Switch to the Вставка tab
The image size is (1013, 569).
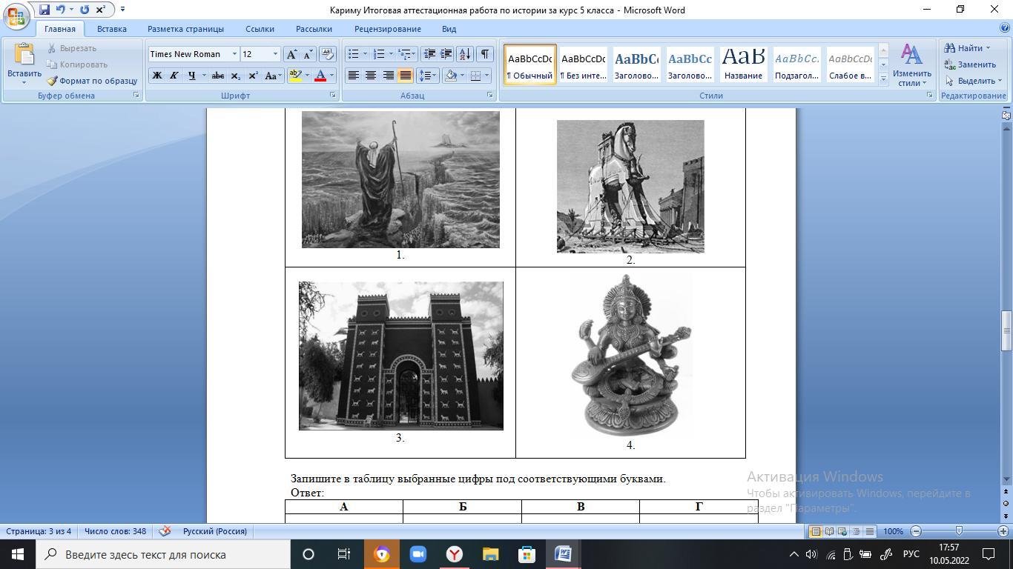tap(111, 29)
